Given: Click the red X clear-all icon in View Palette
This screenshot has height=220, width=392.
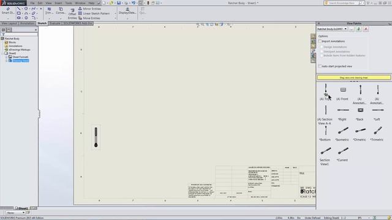Looking at the screenshot, I should tap(366, 29).
